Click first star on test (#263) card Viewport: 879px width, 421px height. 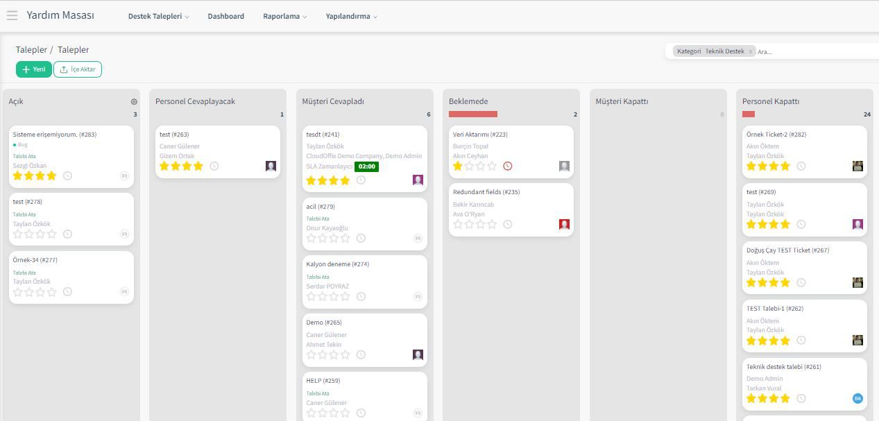(x=165, y=166)
